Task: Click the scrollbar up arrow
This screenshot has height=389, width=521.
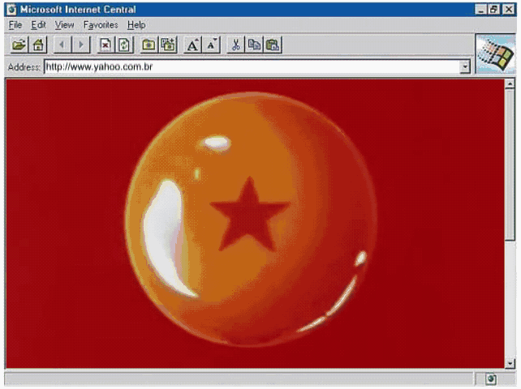Action: coord(510,84)
